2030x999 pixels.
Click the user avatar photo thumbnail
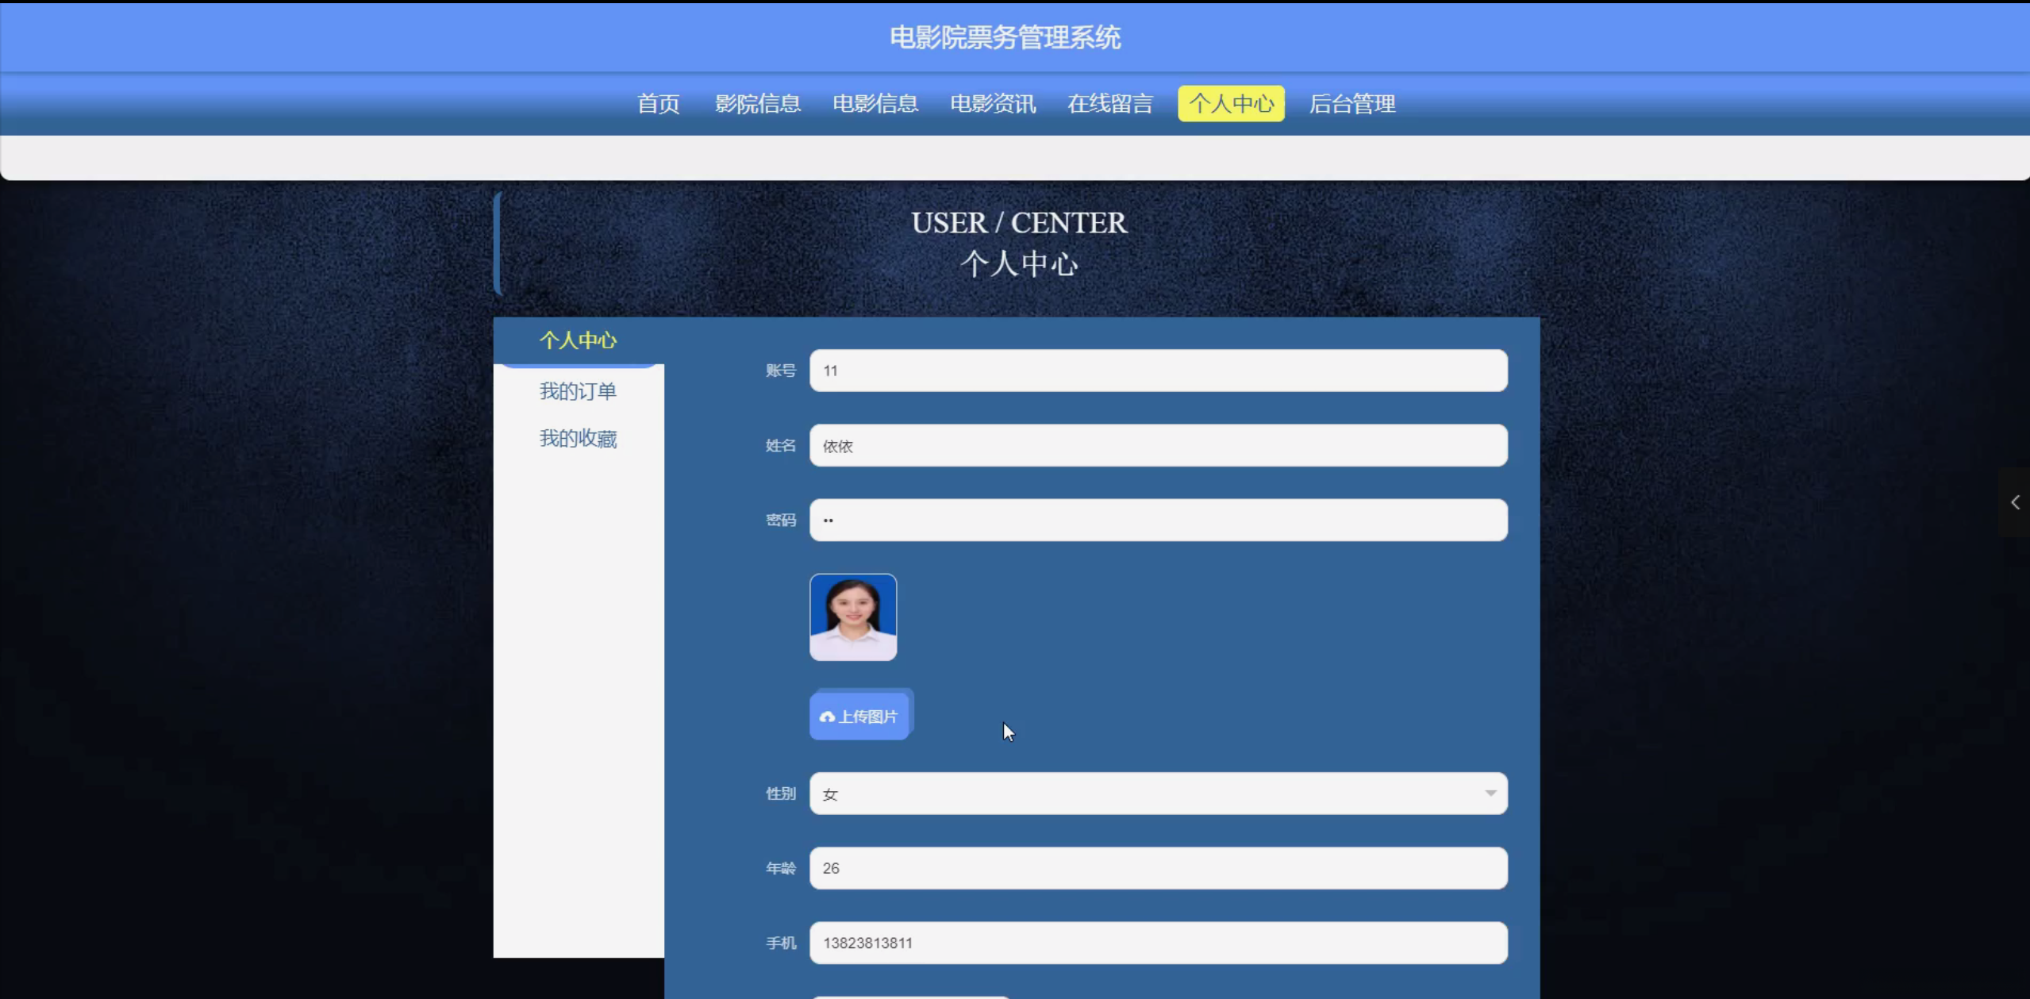pyautogui.click(x=852, y=617)
